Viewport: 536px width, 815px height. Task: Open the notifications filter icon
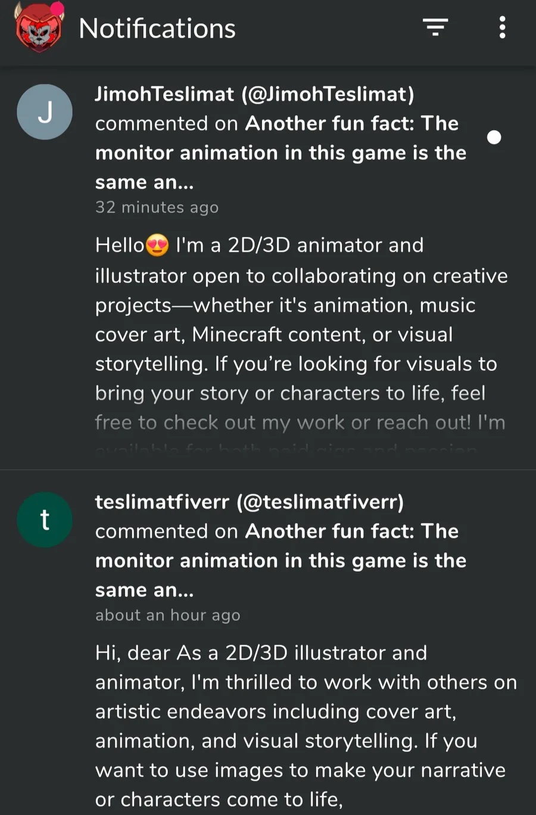(x=435, y=27)
